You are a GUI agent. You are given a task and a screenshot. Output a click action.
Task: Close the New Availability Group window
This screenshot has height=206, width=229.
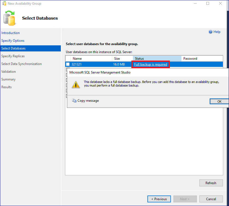(220, 3)
